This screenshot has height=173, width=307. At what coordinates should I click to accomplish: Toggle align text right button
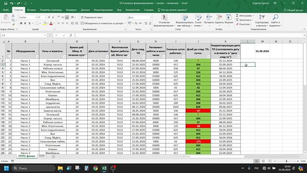click(x=67, y=24)
